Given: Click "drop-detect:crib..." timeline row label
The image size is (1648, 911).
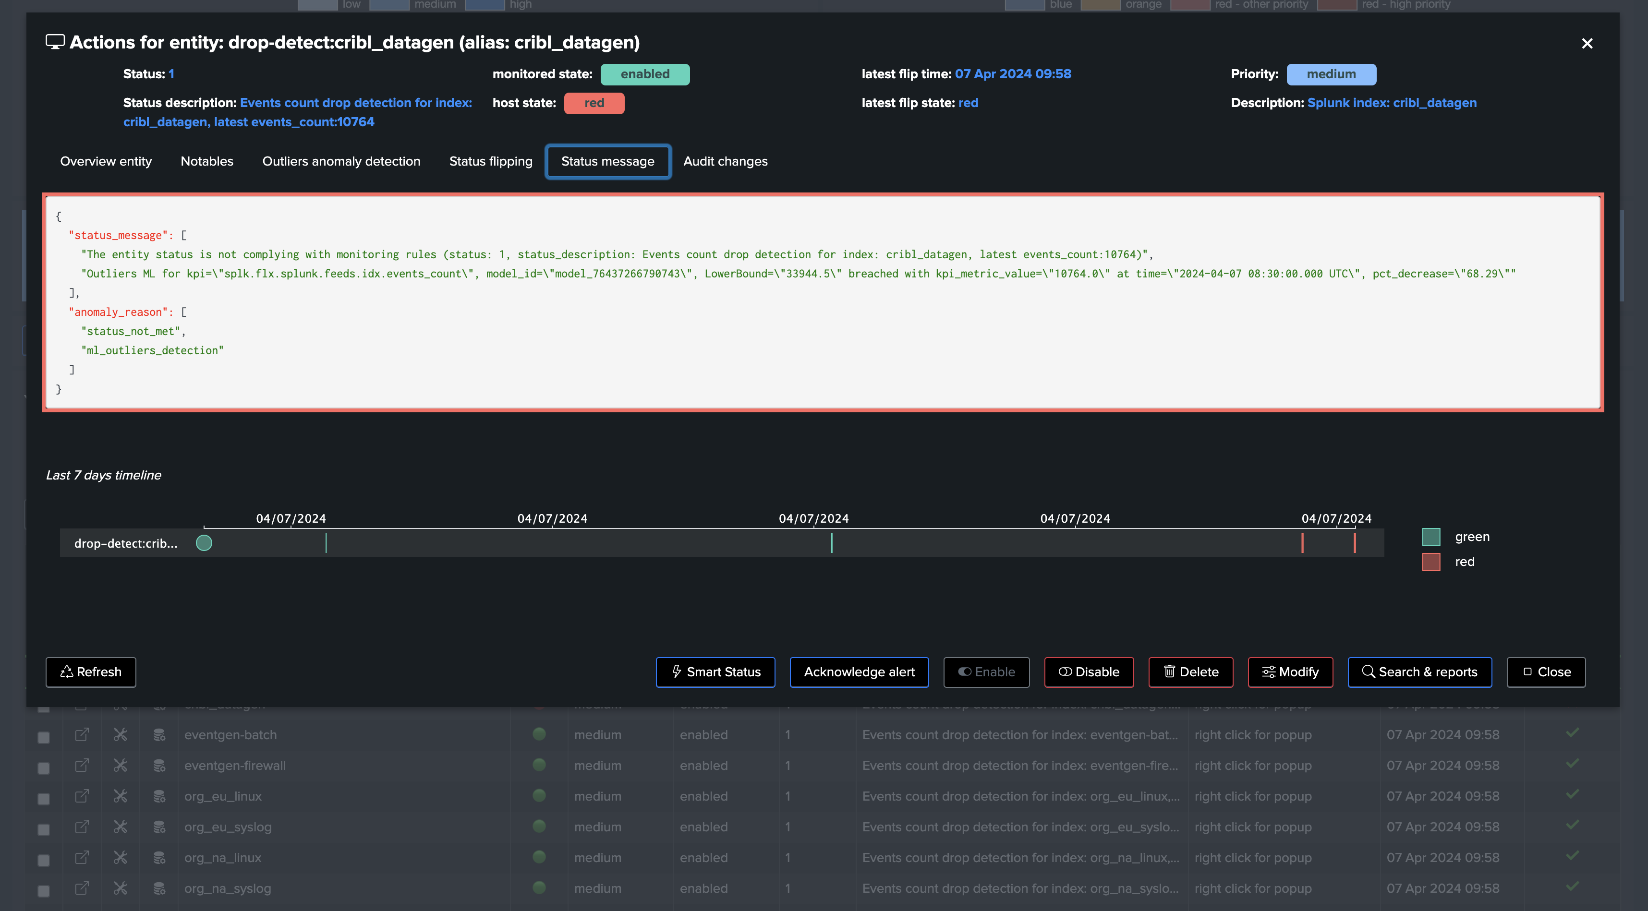Looking at the screenshot, I should pyautogui.click(x=126, y=543).
